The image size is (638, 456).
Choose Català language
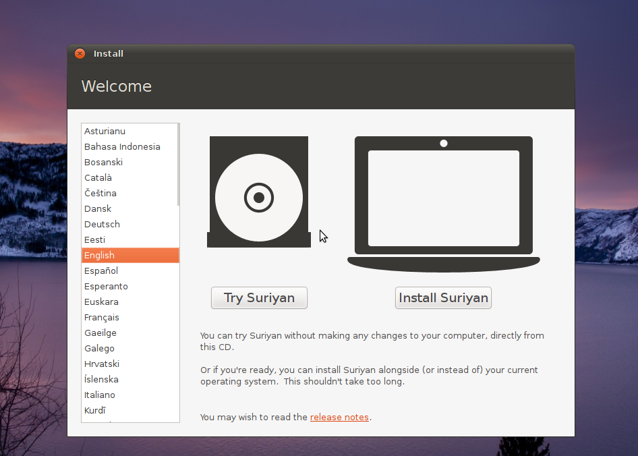point(130,177)
